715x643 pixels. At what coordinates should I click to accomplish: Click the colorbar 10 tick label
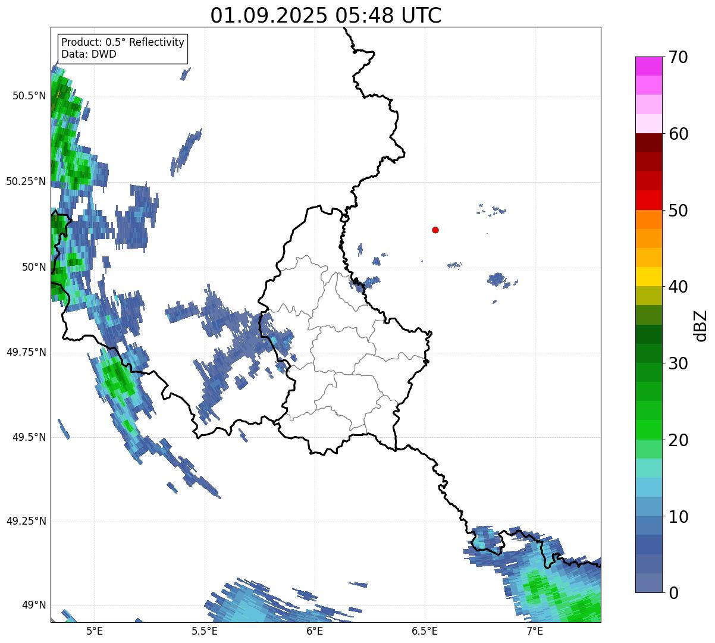coord(678,517)
